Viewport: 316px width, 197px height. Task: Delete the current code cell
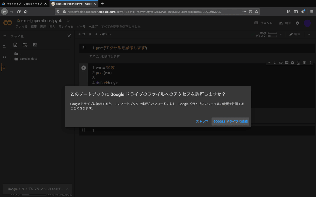[x=305, y=63]
